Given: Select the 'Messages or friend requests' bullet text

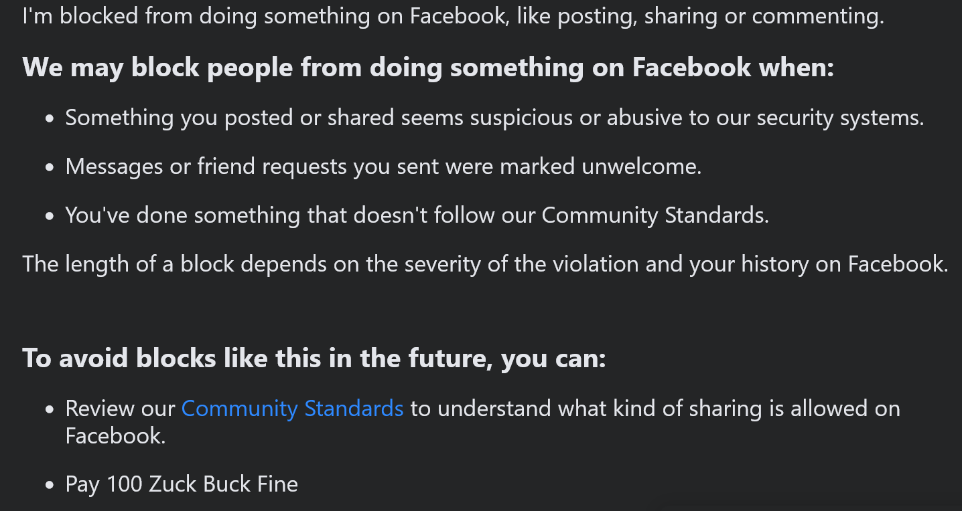Looking at the screenshot, I should tap(383, 166).
